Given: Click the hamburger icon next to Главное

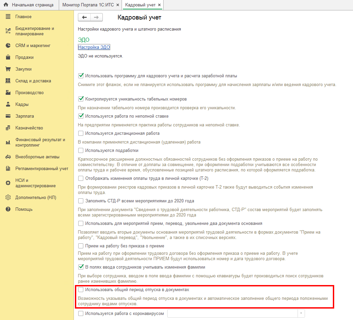Looking at the screenshot, I should click(8, 16).
